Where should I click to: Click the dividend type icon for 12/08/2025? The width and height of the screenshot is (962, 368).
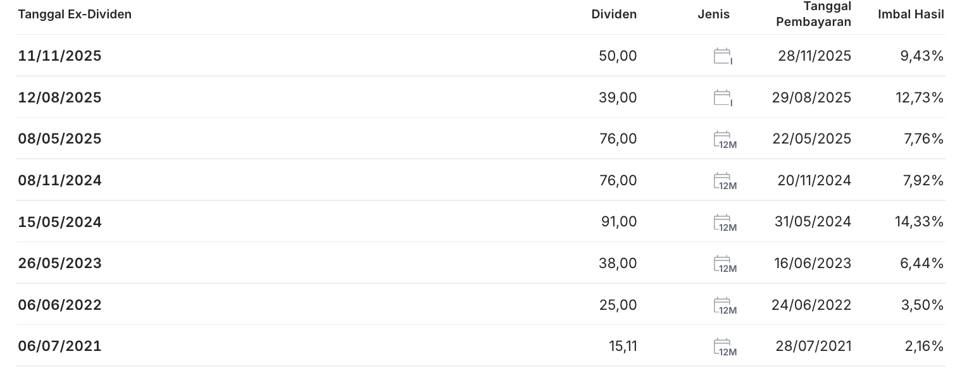(x=723, y=98)
